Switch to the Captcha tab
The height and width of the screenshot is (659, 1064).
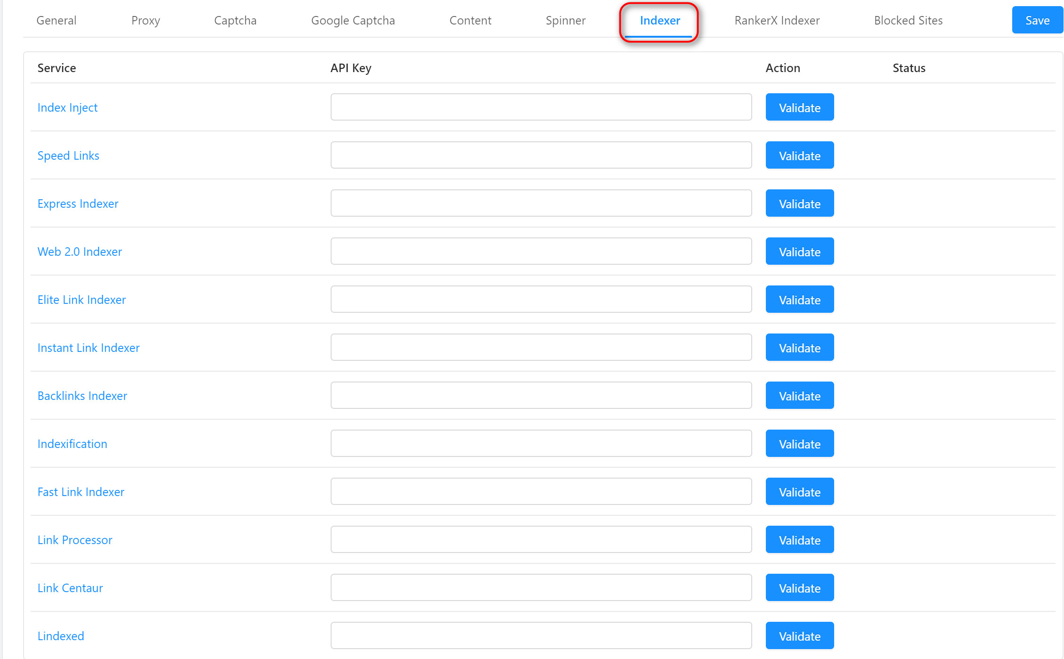click(x=235, y=20)
